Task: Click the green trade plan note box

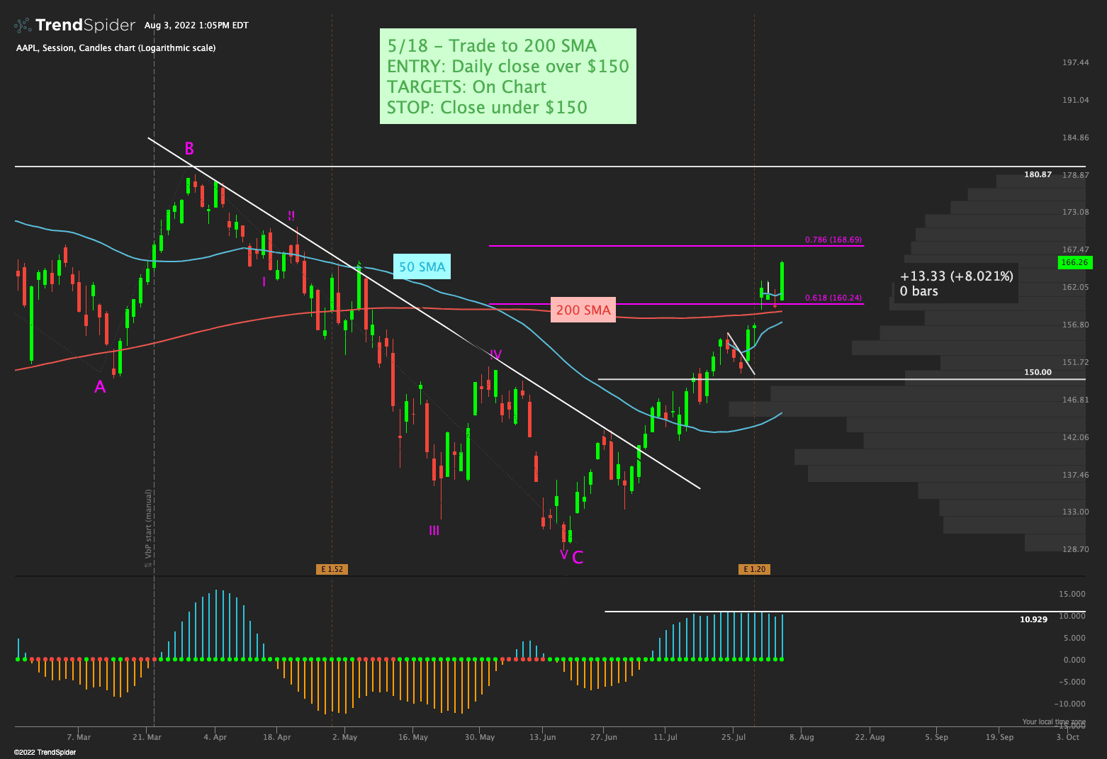Action: [x=507, y=77]
